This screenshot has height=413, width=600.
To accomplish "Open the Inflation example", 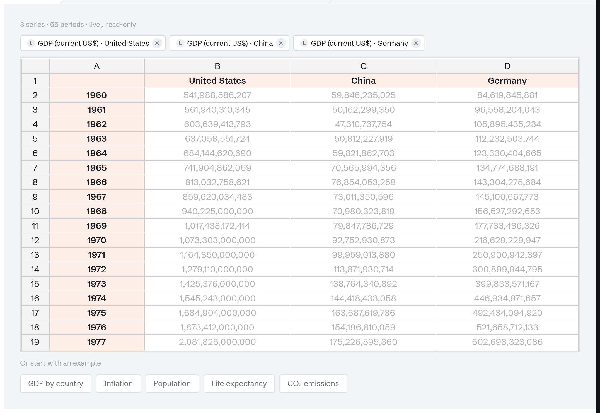I will pyautogui.click(x=118, y=384).
